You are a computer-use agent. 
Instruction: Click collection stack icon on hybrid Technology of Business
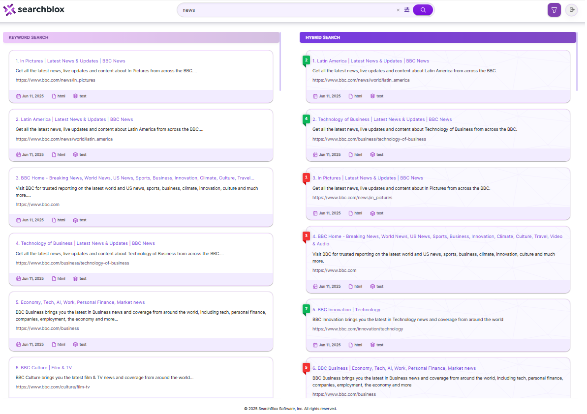[373, 155]
